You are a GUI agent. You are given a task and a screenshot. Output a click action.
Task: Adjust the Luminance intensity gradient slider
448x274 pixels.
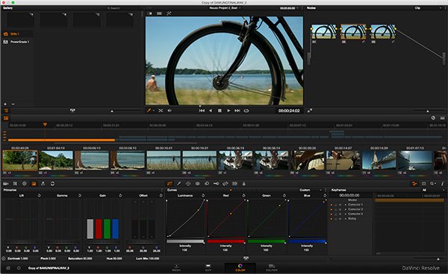pyautogui.click(x=185, y=241)
